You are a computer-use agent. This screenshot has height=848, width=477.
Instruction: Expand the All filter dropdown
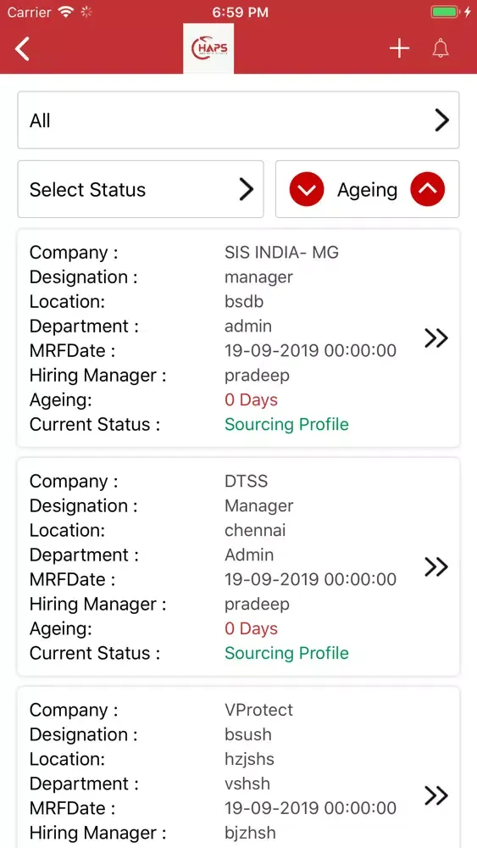(238, 120)
